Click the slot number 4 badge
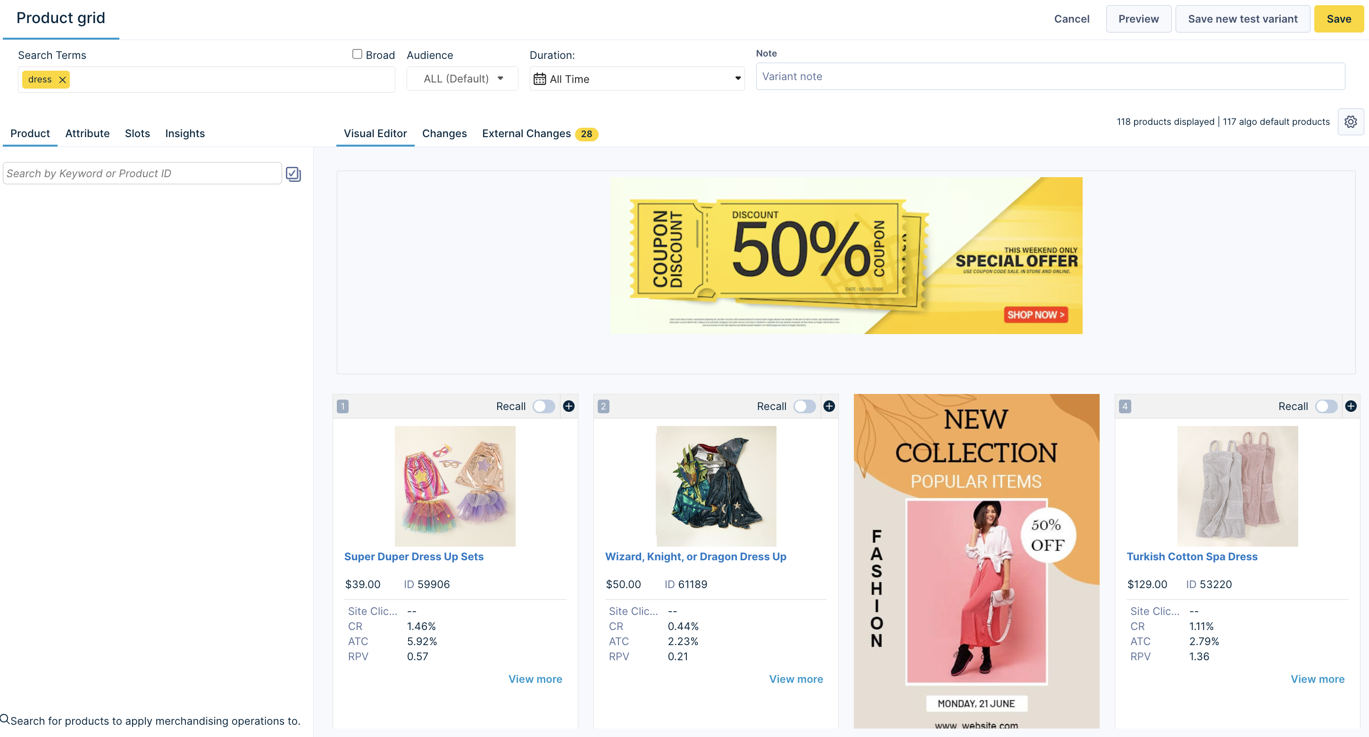The image size is (1369, 737). (1125, 407)
